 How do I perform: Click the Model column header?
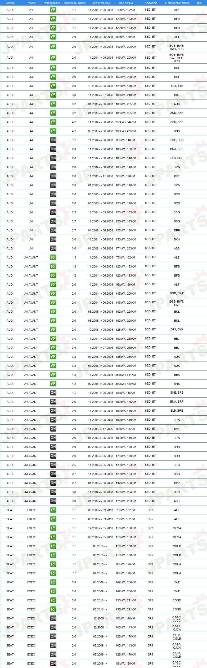pyautogui.click(x=32, y=3)
